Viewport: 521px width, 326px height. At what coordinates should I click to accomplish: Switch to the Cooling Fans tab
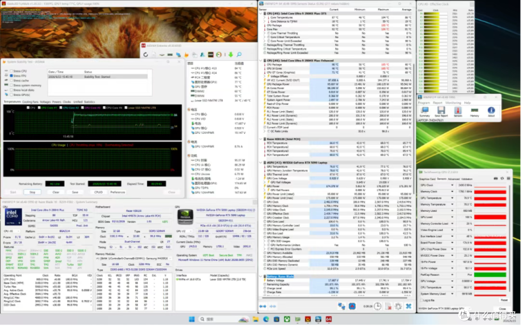coord(30,102)
